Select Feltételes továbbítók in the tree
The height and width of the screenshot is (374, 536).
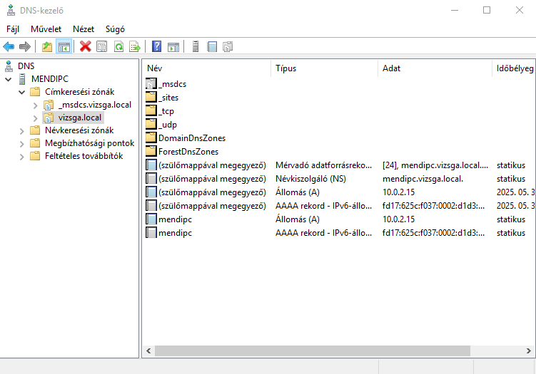pos(79,156)
